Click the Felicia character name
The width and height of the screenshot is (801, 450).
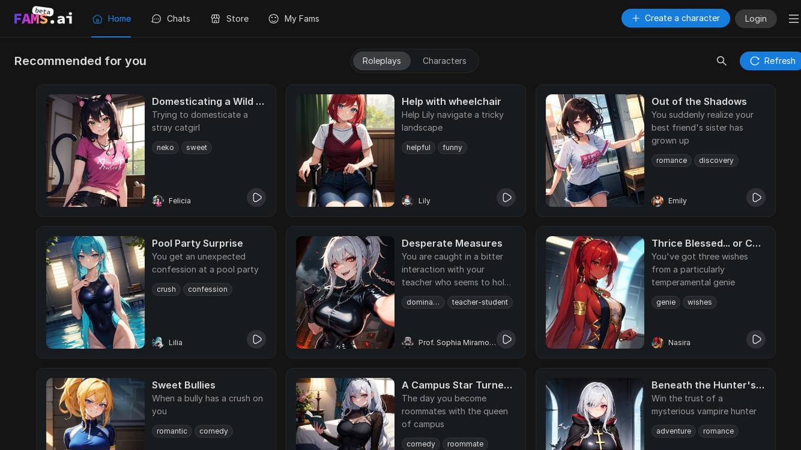pos(180,201)
